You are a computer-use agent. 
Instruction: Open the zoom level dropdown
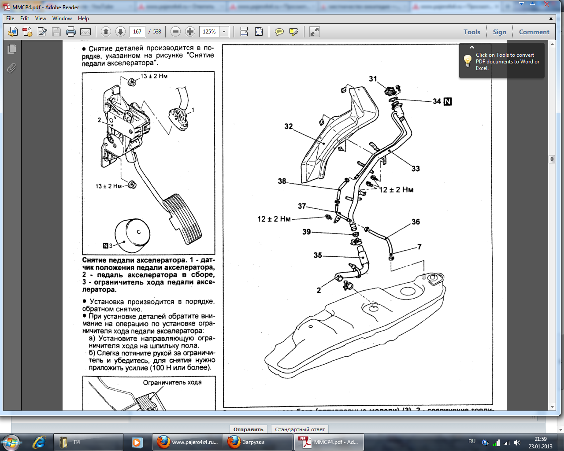224,32
